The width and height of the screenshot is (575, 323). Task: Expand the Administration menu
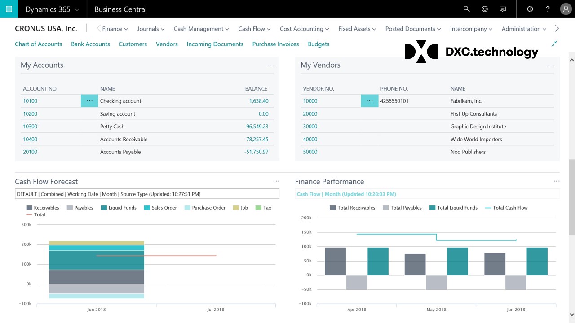pyautogui.click(x=524, y=29)
